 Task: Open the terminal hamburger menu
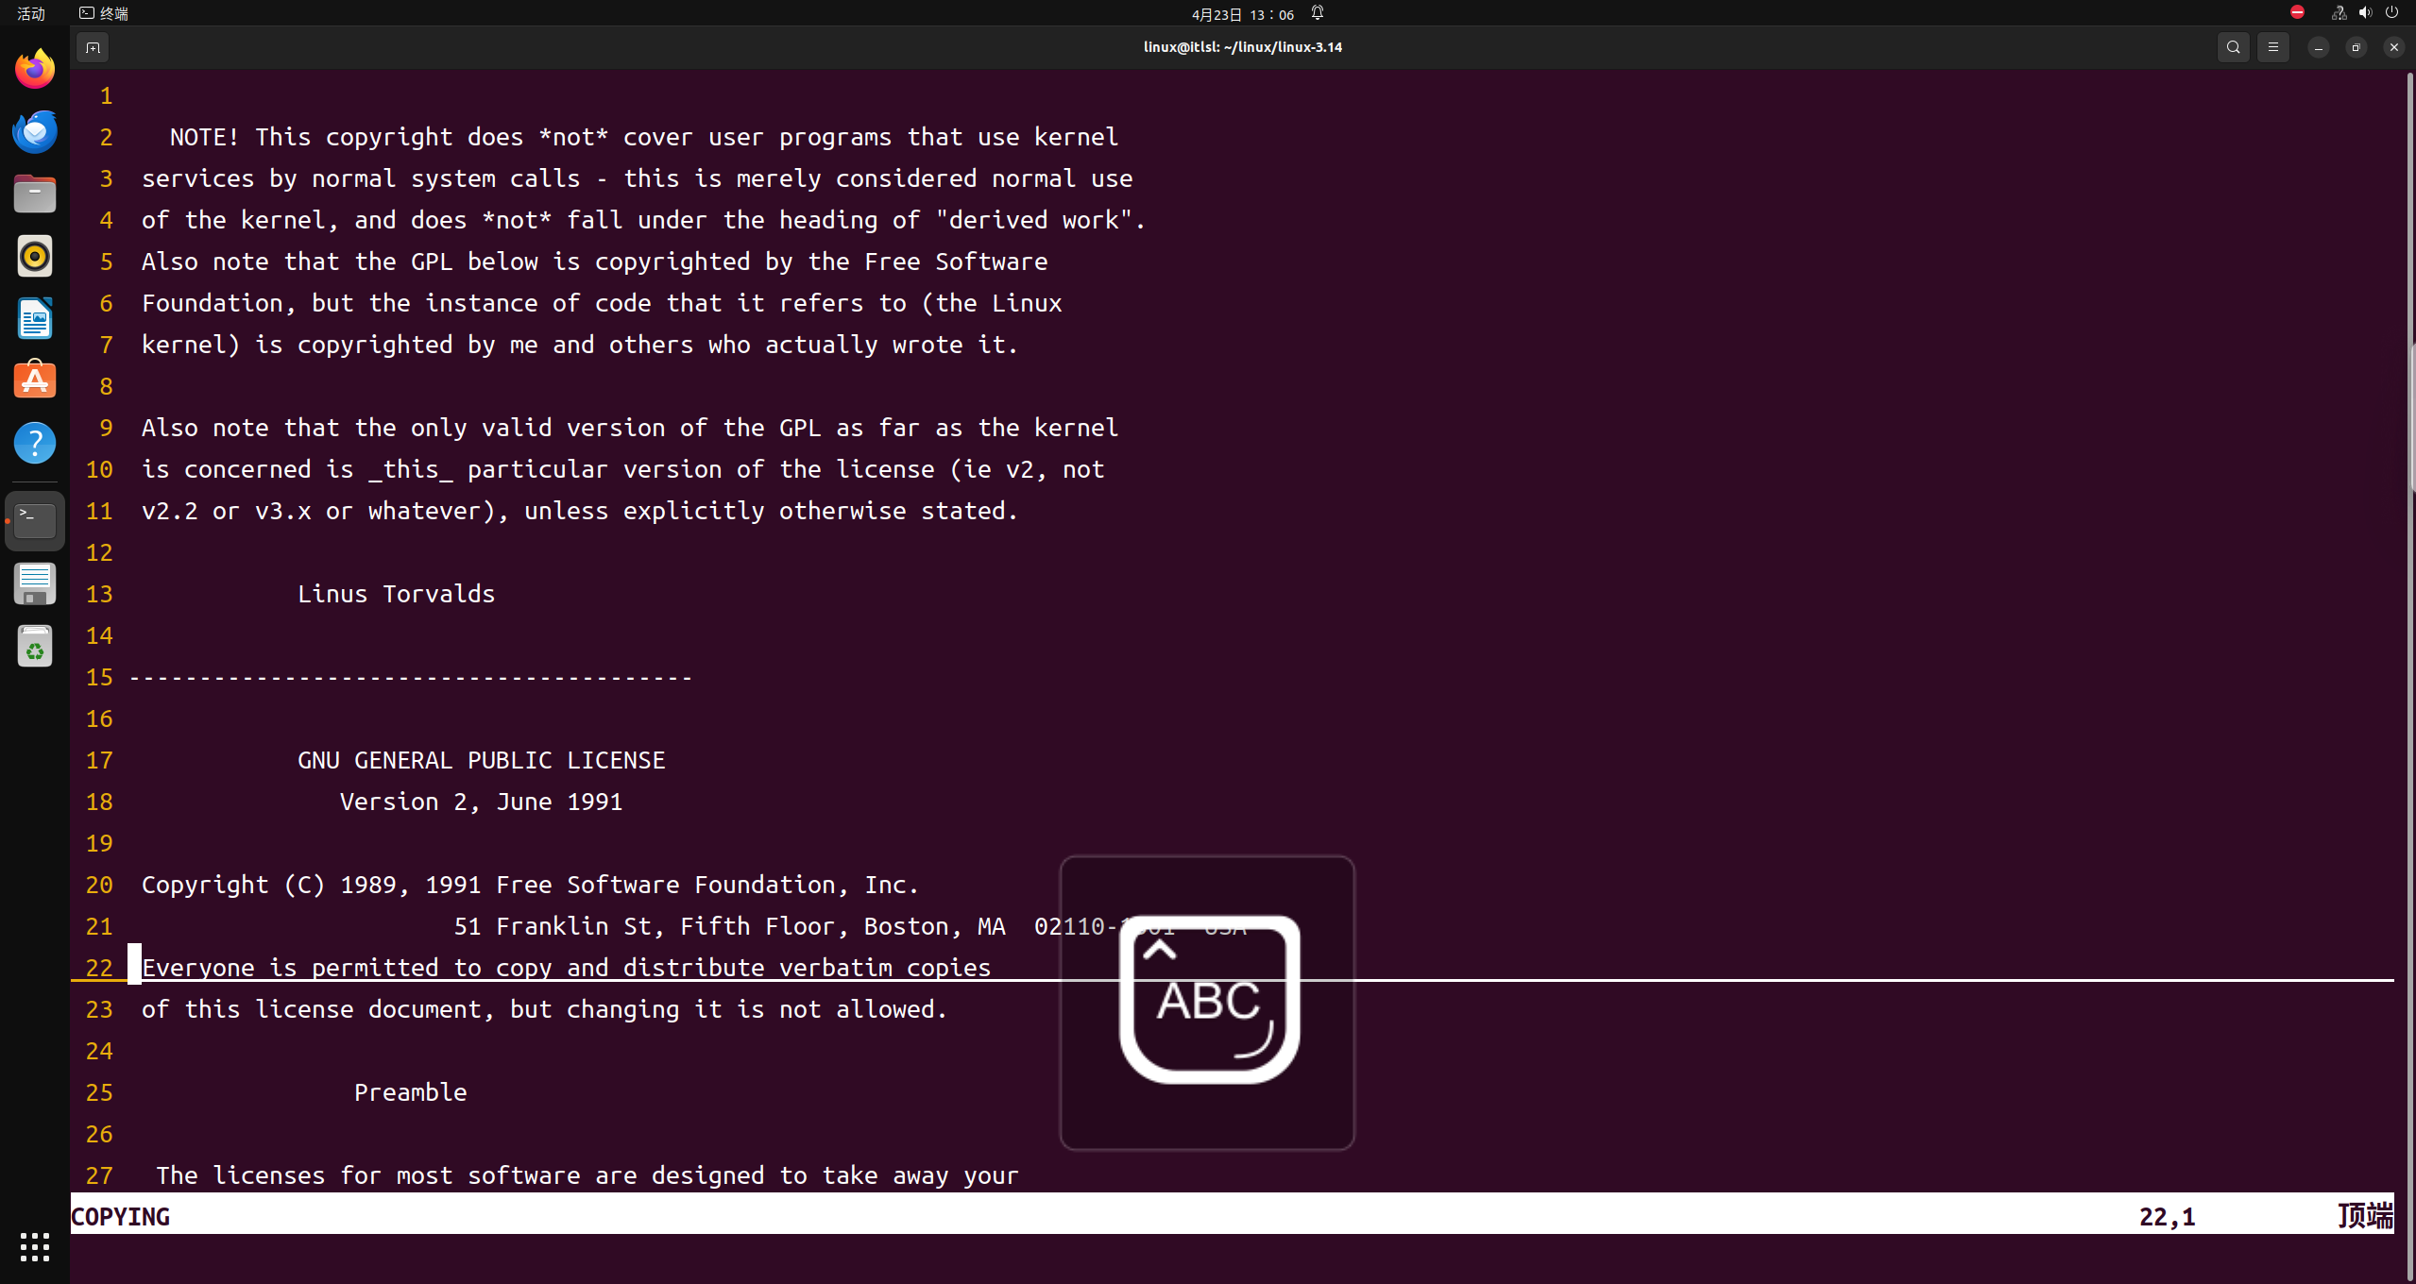click(x=2272, y=47)
